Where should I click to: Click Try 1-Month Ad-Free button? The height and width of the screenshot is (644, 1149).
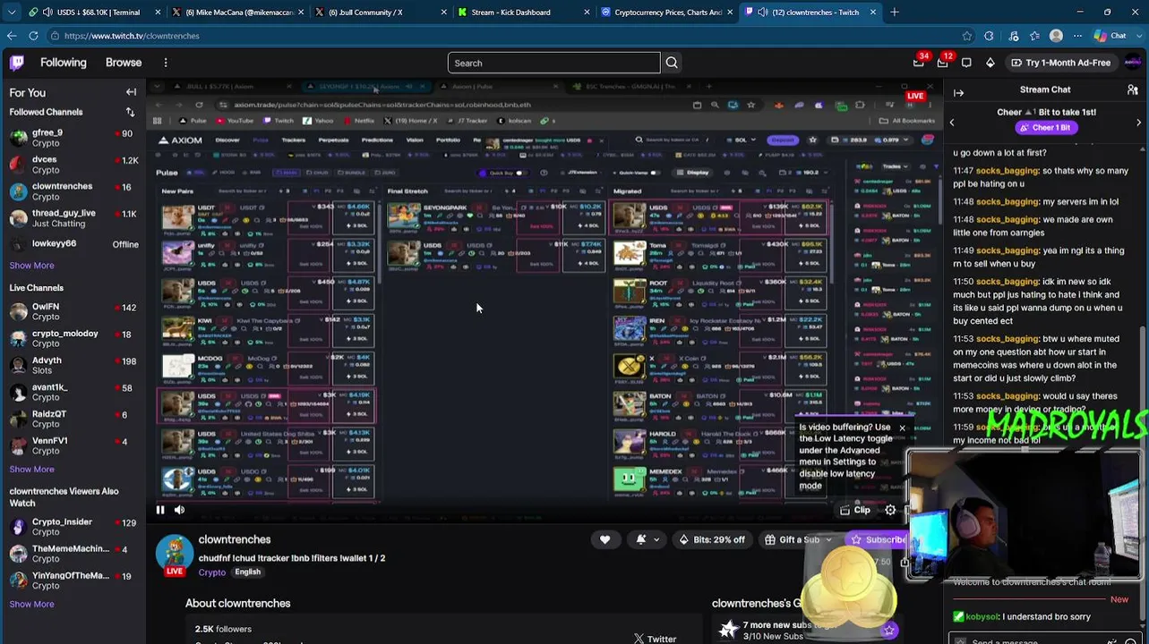(1060, 63)
